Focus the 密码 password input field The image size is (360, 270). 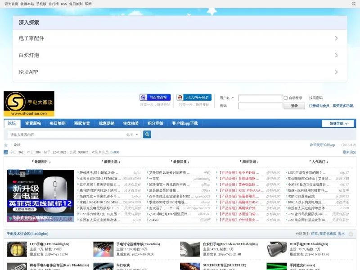(261, 106)
